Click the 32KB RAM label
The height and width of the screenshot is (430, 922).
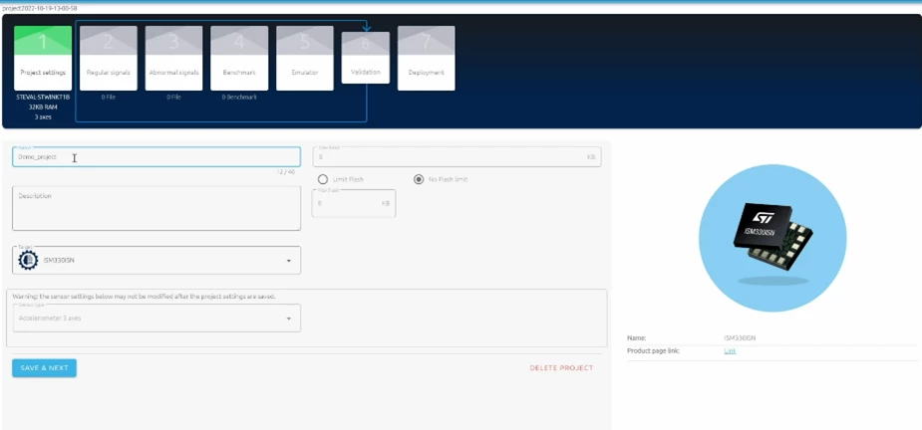tap(43, 107)
